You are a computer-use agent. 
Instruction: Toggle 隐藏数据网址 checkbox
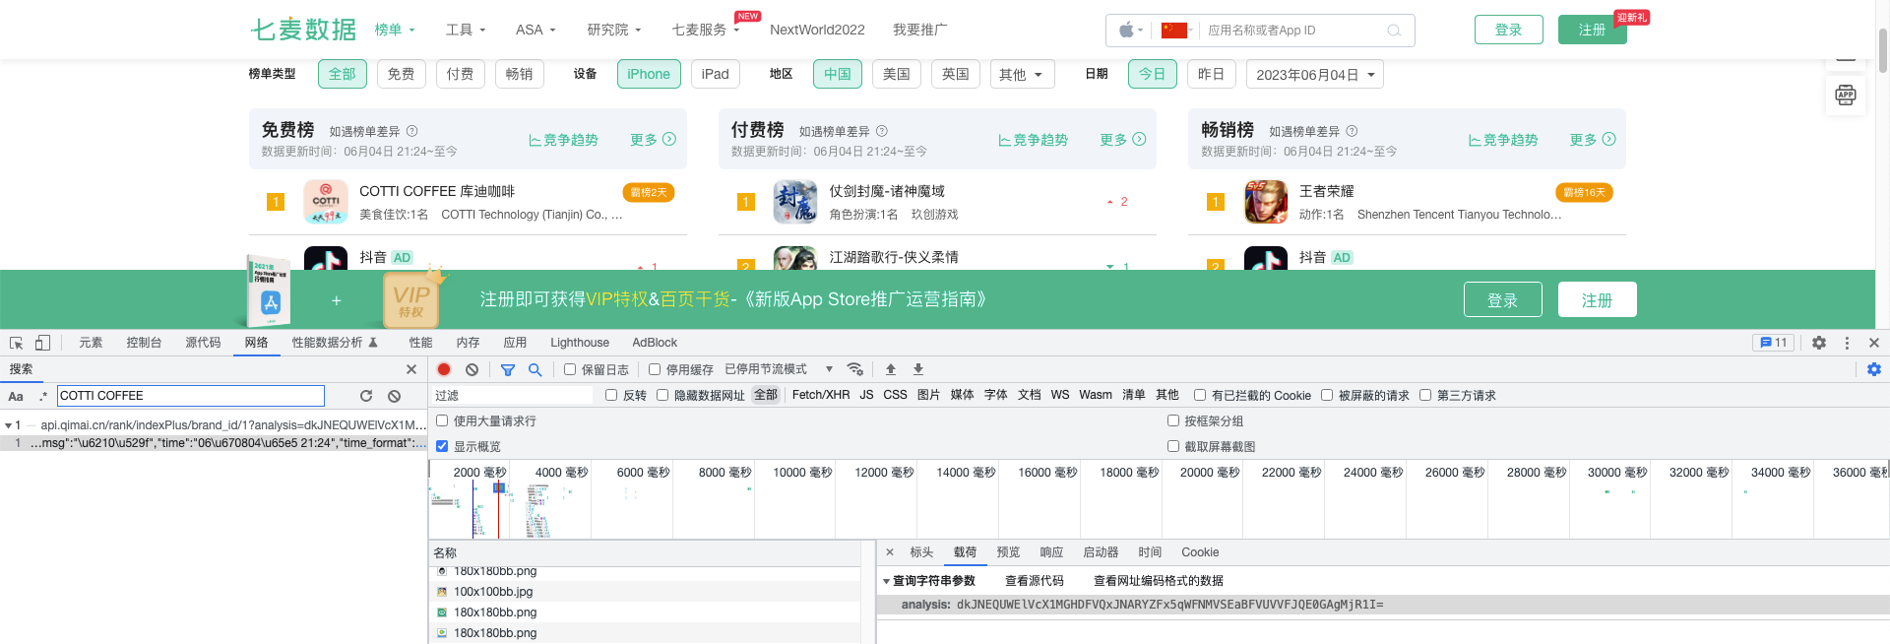click(662, 395)
